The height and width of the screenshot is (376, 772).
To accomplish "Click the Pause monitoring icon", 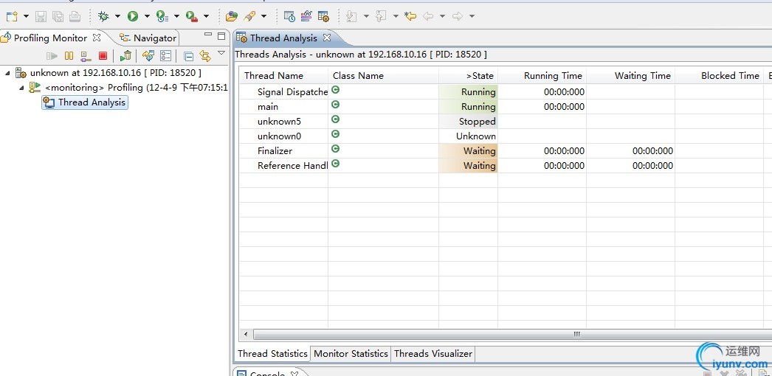I will [x=69, y=56].
